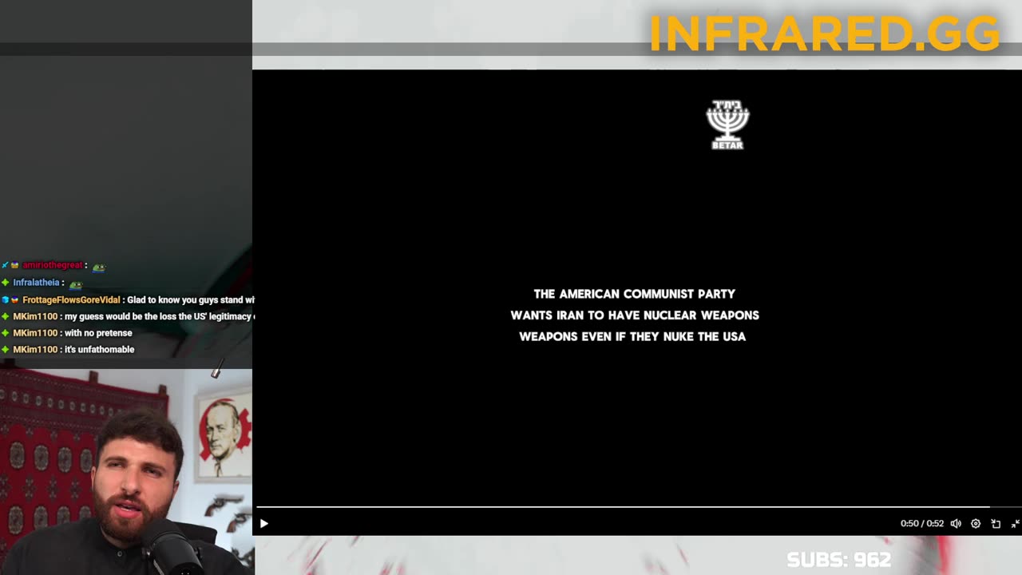Mute the video using the speaker icon
Viewport: 1022px width, 575px height.
tap(956, 524)
